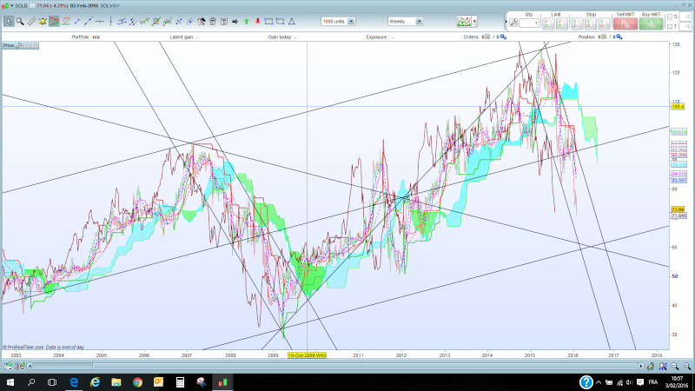Click the first Stop order button
This screenshot has height=391, width=695.
click(x=577, y=23)
